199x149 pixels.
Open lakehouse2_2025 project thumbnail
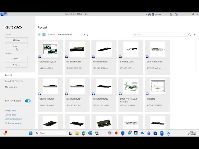pos(50,49)
